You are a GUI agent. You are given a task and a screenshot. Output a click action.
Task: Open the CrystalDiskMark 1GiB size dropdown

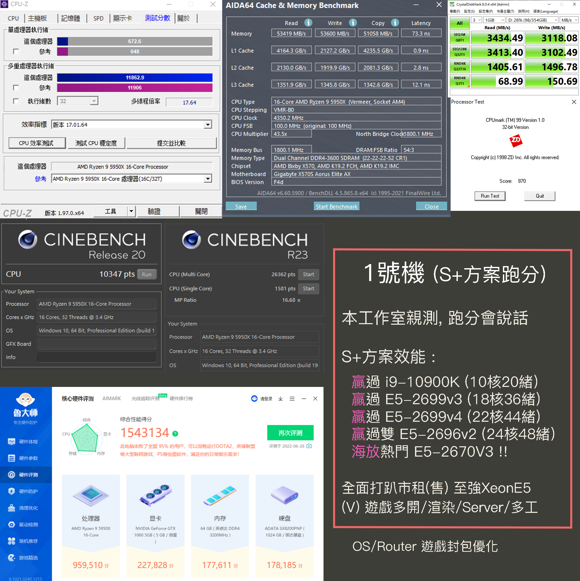[x=494, y=20]
